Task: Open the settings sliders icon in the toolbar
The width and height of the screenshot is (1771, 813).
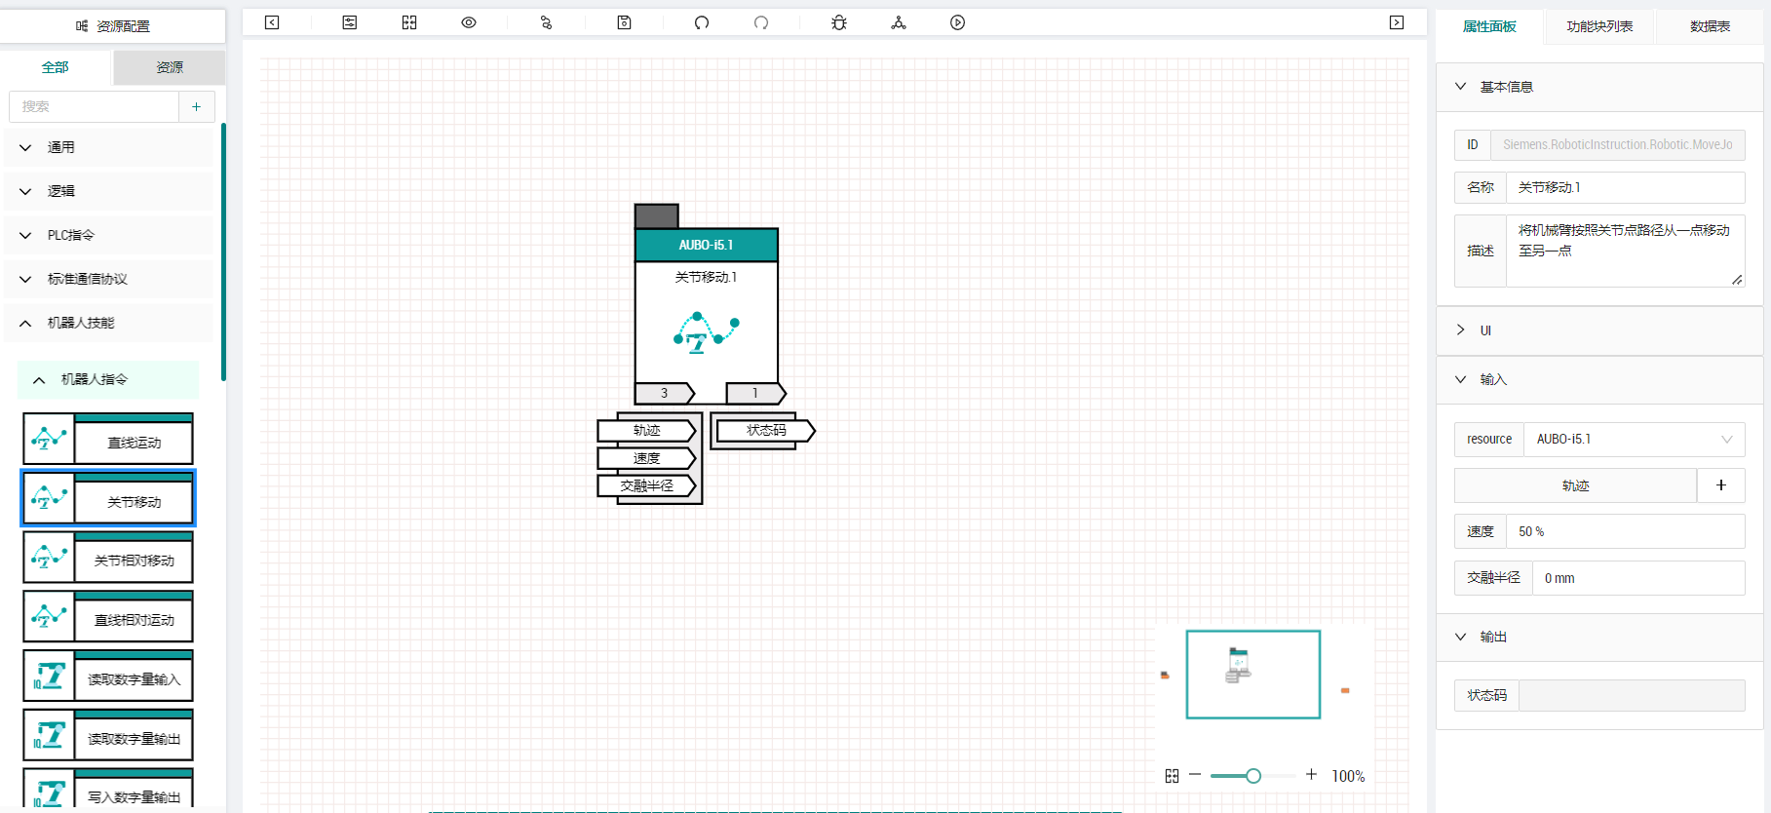Action: 350,22
